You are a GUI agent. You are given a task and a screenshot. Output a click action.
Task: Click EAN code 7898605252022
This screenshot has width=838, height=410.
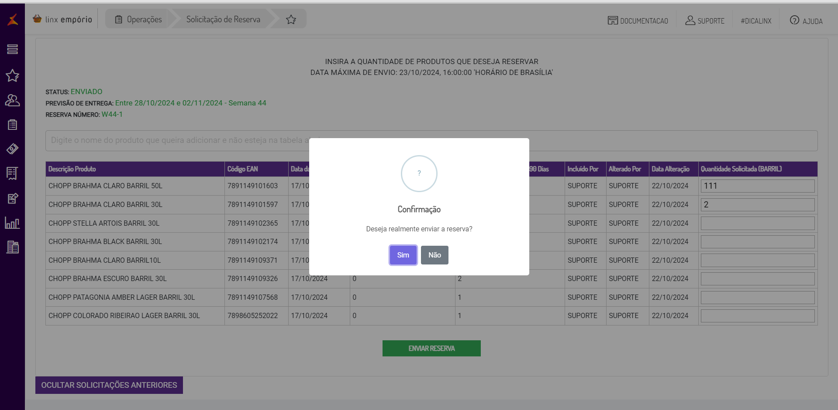click(x=252, y=315)
